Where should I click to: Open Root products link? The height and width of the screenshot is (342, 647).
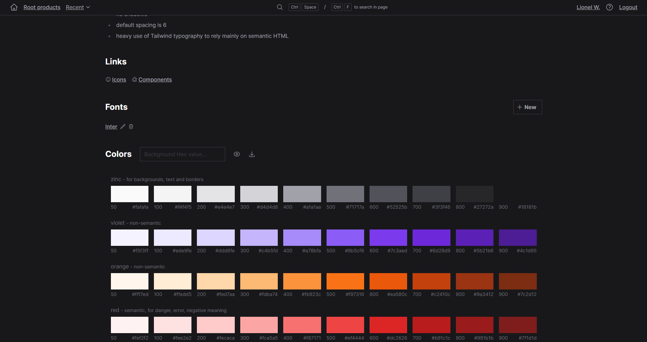pos(42,7)
